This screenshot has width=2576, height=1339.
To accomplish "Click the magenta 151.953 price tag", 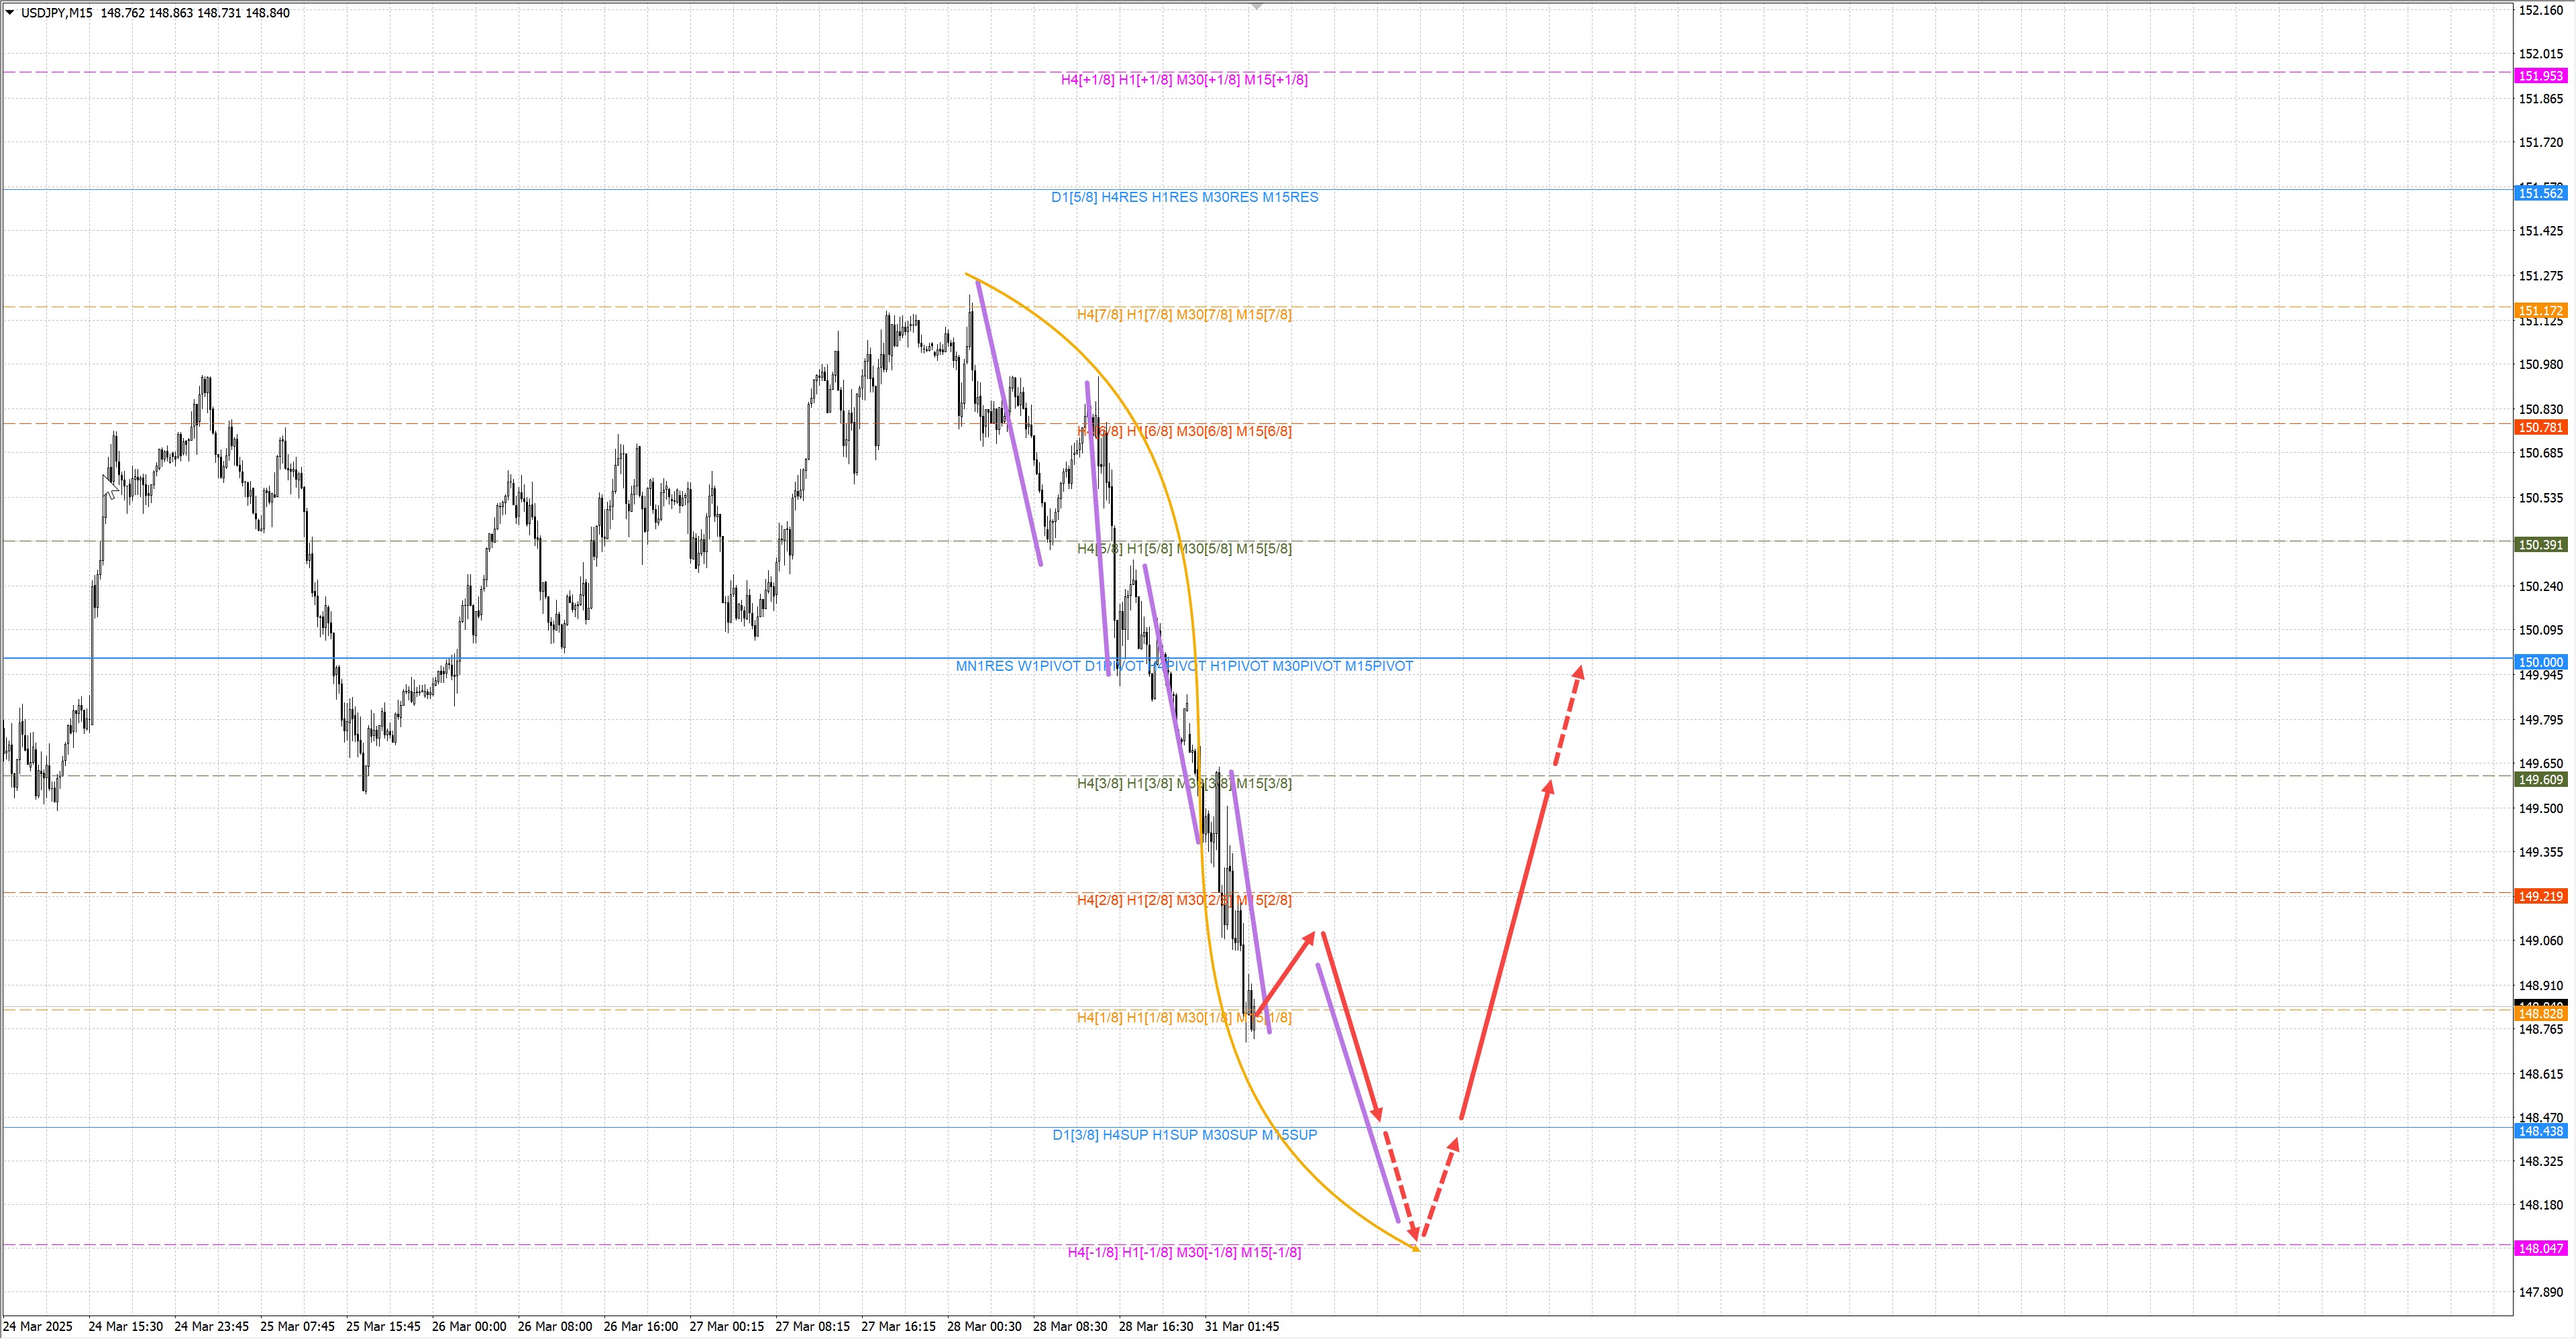I will click(x=2540, y=76).
